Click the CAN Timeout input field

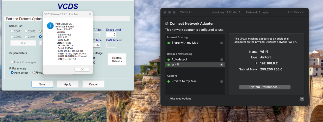point(111,45)
